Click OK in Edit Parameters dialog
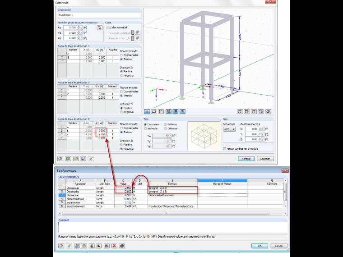 tap(260, 246)
